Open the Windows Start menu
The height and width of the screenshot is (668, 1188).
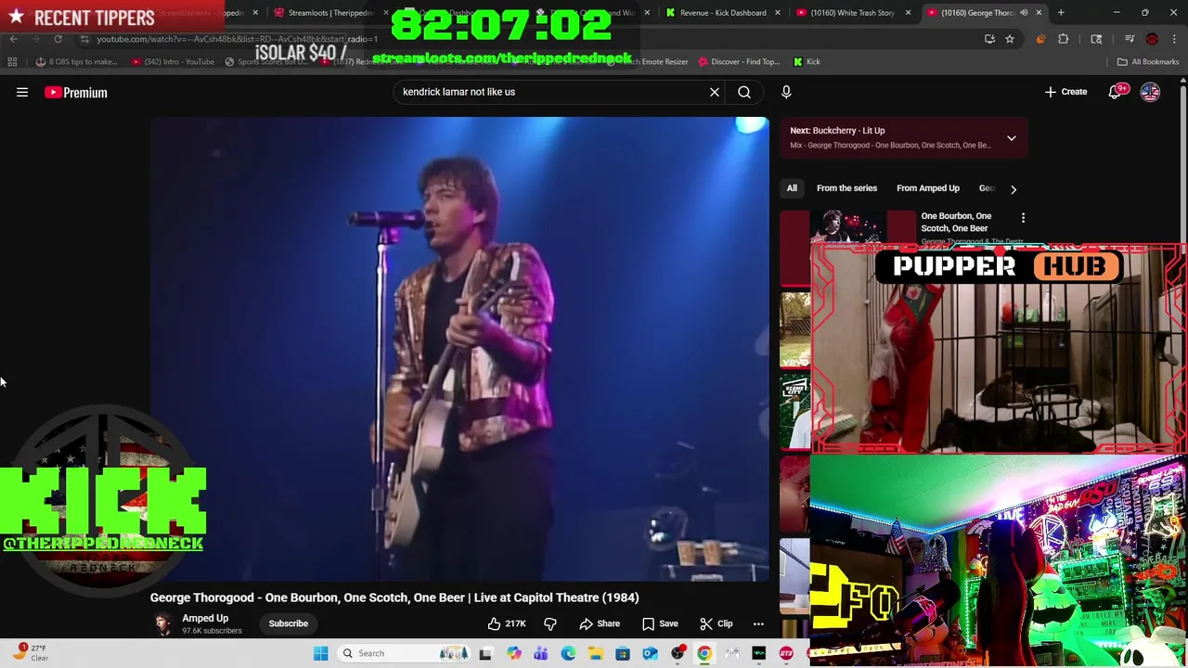click(320, 653)
